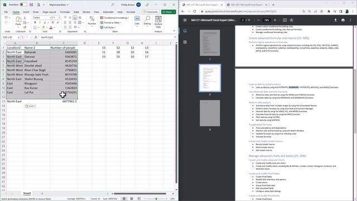Click the Comments button in Excel

(151, 12)
